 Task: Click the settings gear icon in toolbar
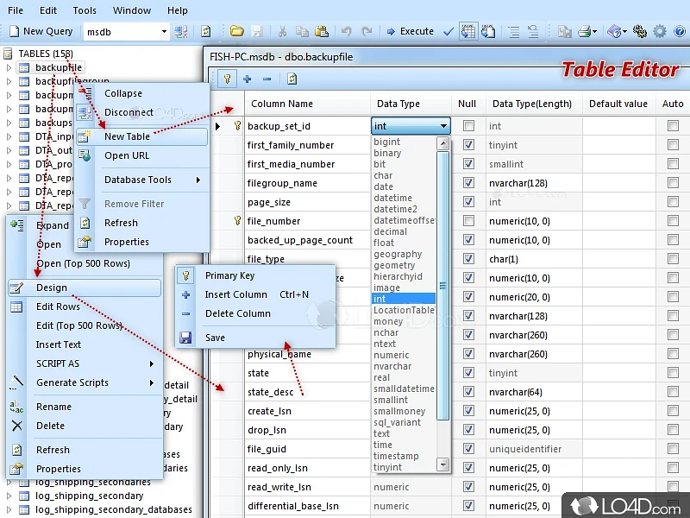660,31
